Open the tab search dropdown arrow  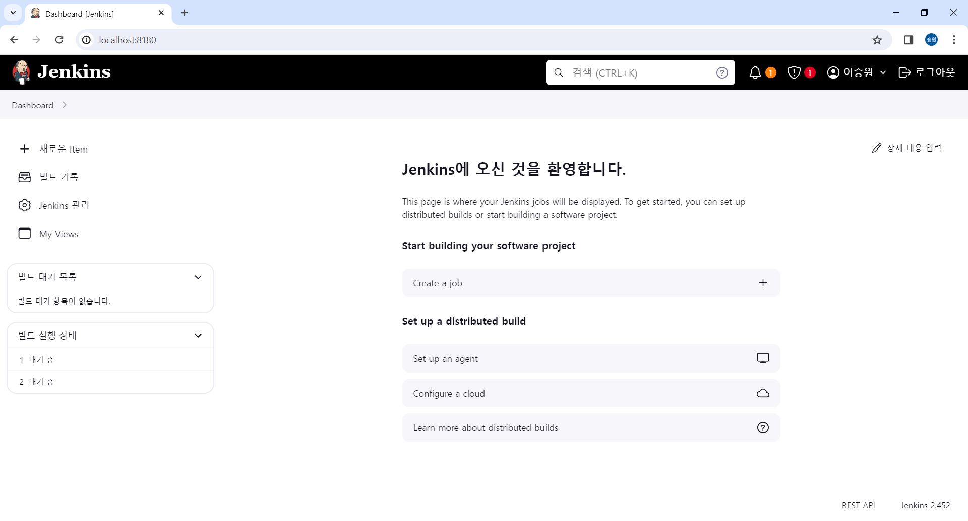13,13
